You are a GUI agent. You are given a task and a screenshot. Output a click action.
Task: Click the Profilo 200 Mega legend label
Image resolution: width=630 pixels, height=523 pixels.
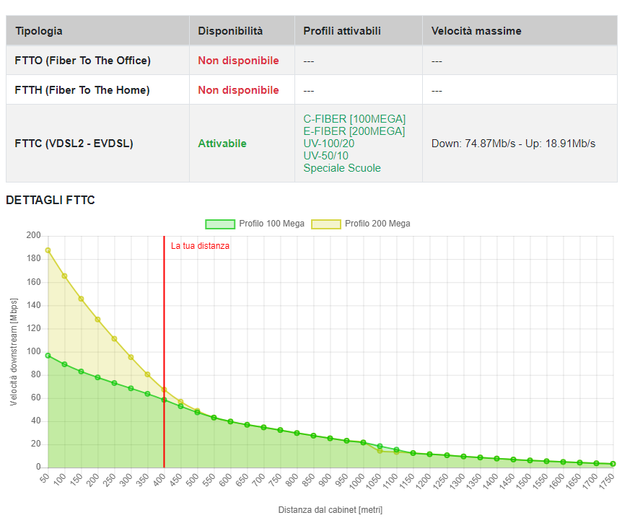tap(377, 224)
